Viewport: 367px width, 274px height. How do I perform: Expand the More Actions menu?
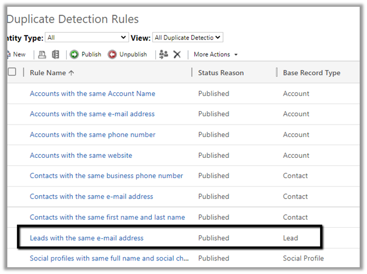click(x=216, y=55)
